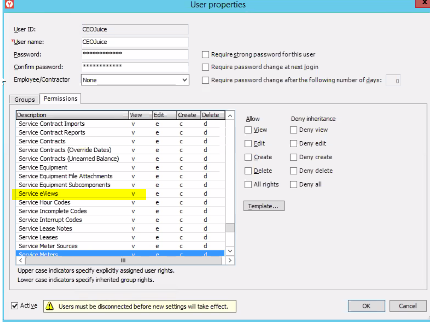
Task: Click the permissions list scroll down arrow
Action: pyautogui.click(x=230, y=251)
